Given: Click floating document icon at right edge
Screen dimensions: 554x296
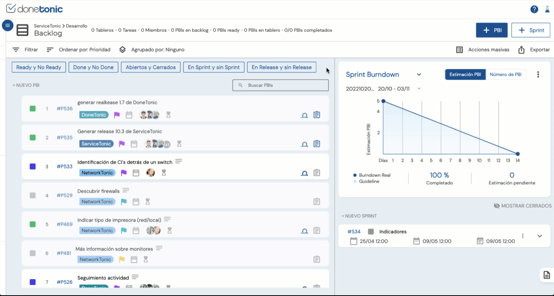Looking at the screenshot, I should tap(547, 275).
